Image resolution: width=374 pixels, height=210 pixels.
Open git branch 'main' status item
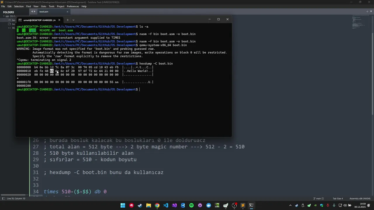point(318,199)
